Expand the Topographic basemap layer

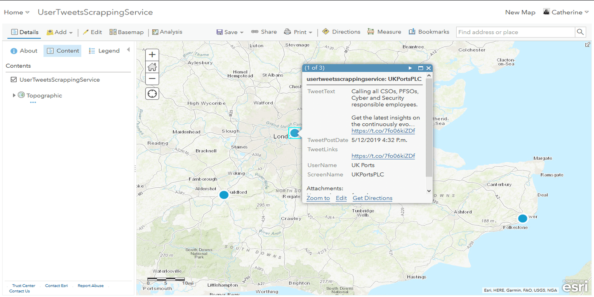click(14, 95)
